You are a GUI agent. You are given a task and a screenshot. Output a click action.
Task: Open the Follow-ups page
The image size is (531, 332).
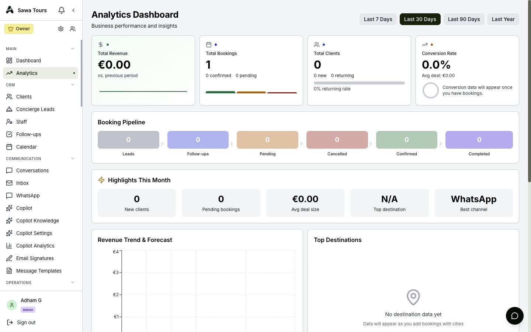click(x=40, y=134)
